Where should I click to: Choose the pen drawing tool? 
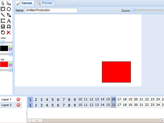click(9, 15)
